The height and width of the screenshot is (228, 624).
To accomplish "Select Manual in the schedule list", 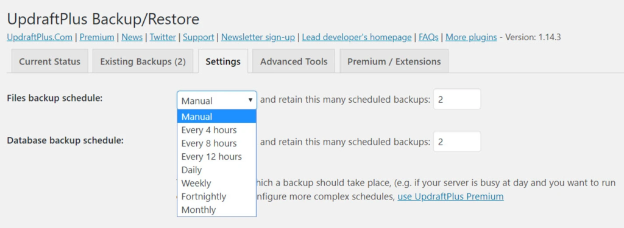I will (x=217, y=117).
